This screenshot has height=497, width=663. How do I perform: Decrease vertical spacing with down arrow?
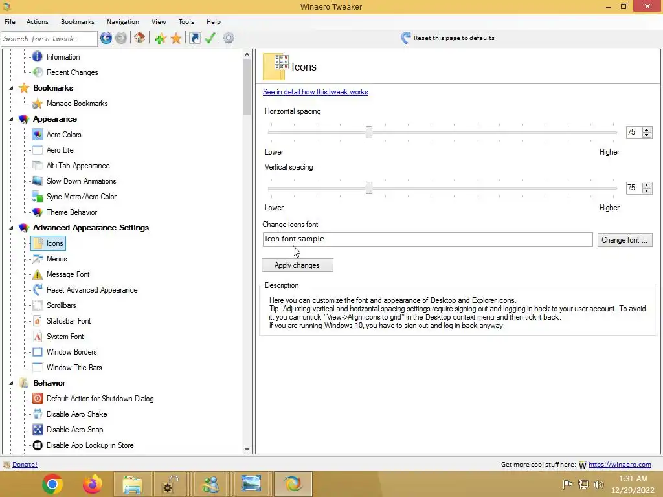[x=647, y=191]
